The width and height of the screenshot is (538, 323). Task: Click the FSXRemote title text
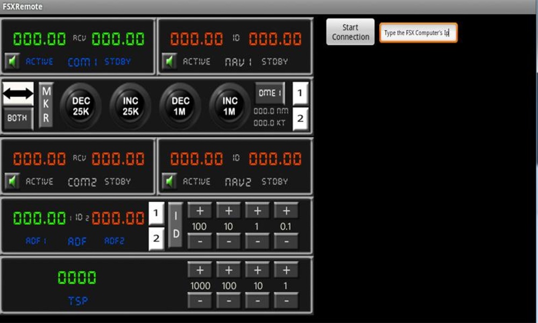[23, 6]
